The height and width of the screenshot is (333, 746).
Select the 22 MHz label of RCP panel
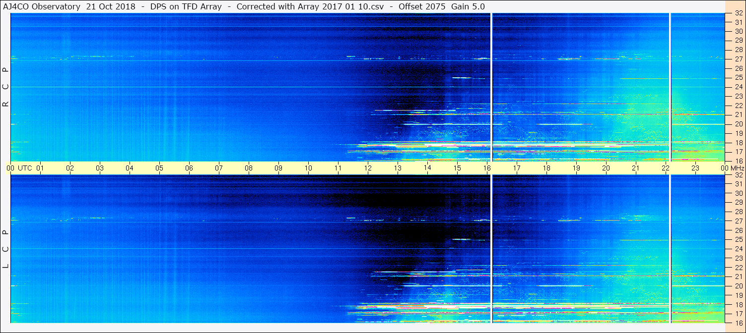click(x=739, y=106)
